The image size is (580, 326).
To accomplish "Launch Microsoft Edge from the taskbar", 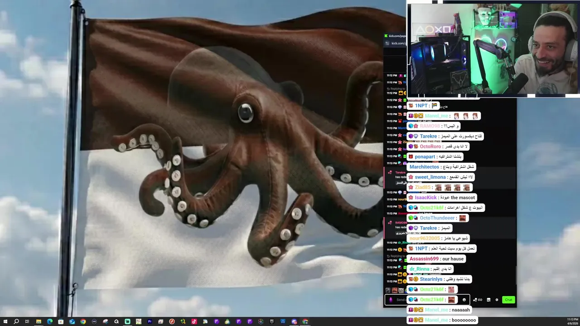I will click(x=49, y=321).
